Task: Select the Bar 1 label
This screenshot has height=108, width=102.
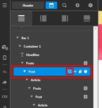Action: coord(25,38)
